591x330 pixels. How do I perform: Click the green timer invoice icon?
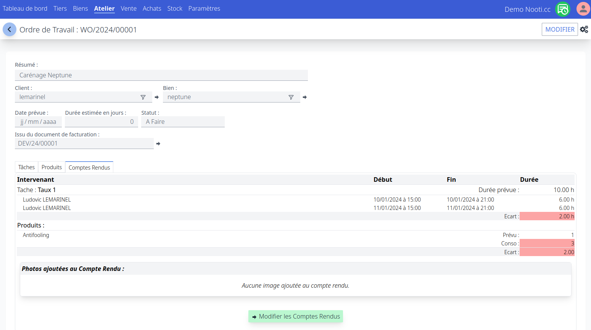563,9
